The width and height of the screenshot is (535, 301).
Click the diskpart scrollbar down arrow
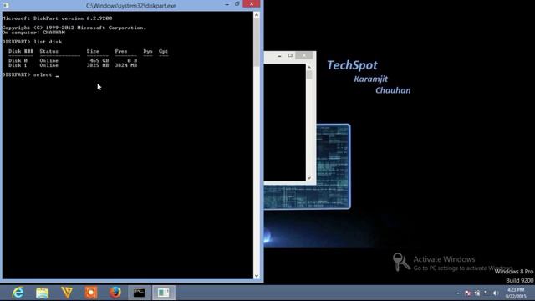[257, 276]
